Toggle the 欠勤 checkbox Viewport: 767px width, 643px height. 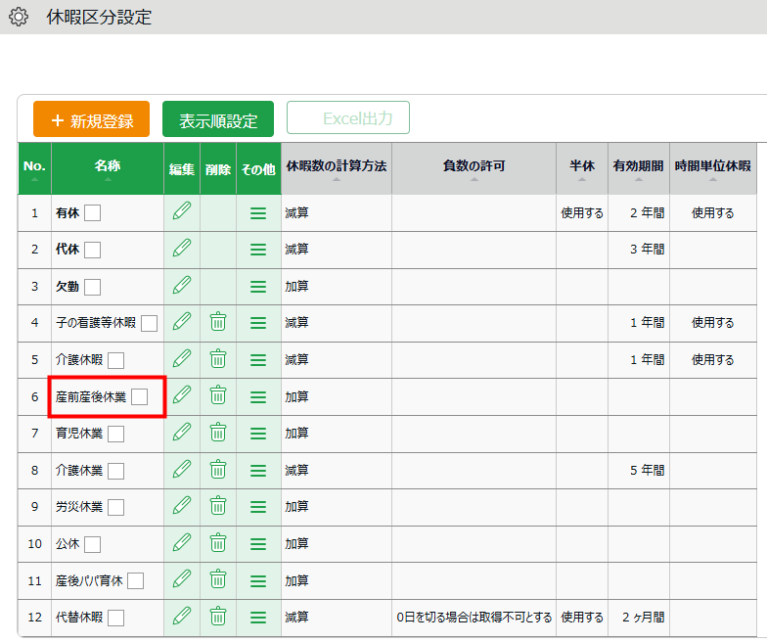(x=92, y=287)
